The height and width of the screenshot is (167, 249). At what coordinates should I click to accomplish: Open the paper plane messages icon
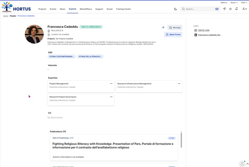click(224, 9)
